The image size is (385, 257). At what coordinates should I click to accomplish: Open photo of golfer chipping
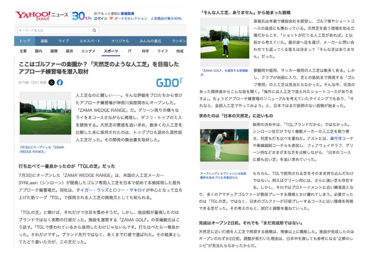pyautogui.click(x=224, y=145)
